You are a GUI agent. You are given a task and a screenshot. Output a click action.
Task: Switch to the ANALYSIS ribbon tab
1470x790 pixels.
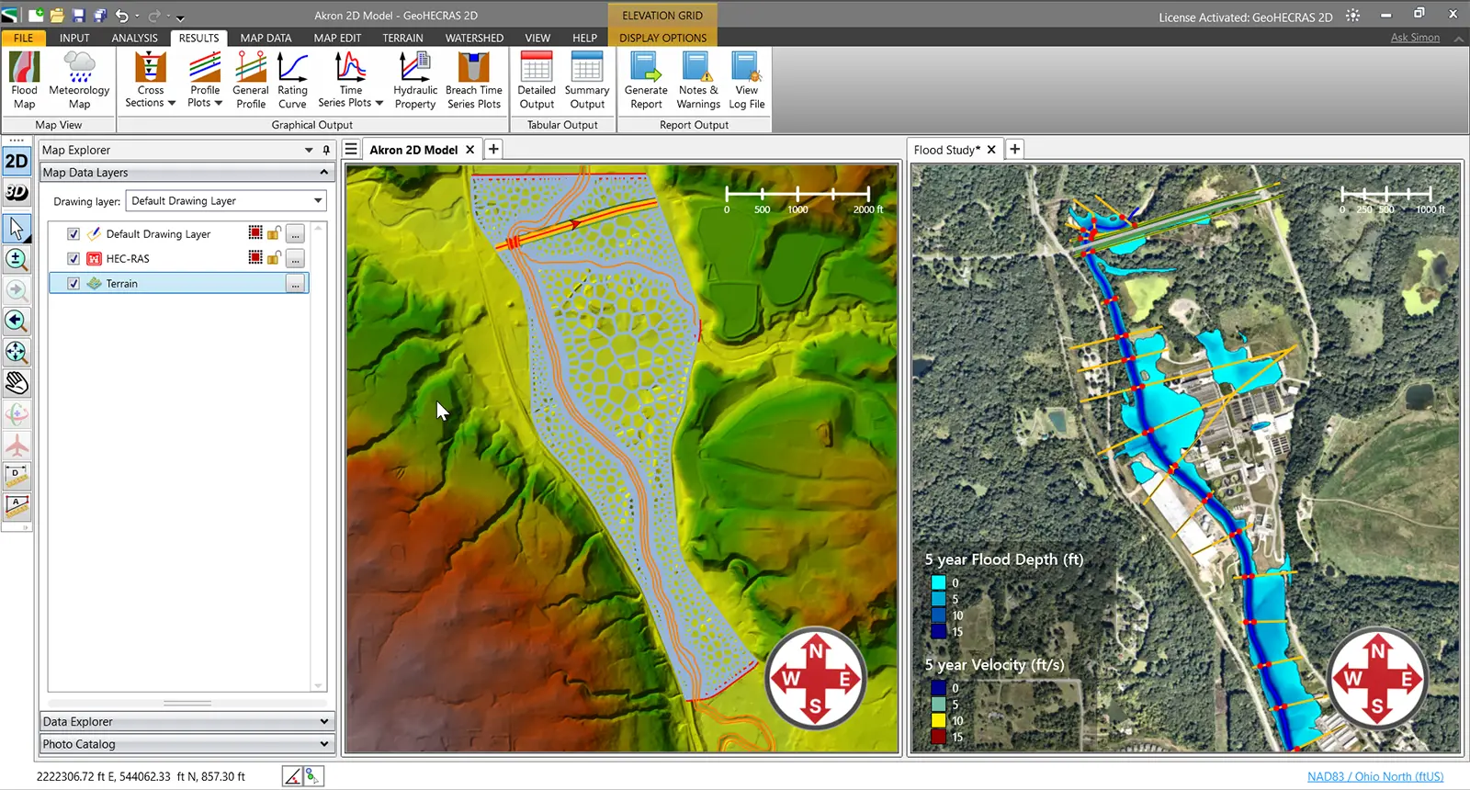tap(134, 38)
